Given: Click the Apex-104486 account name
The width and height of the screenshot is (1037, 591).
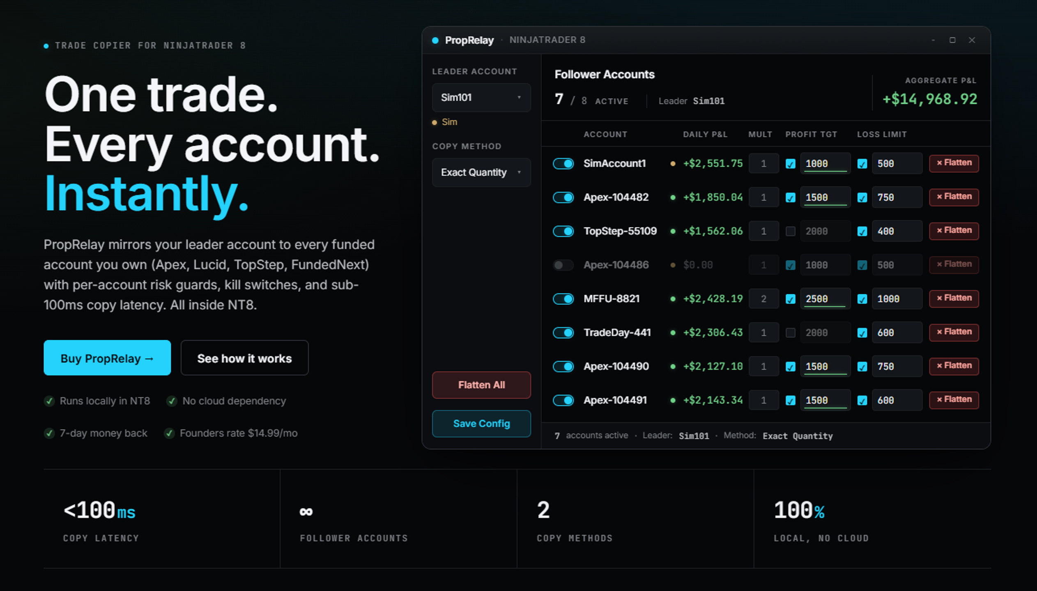Looking at the screenshot, I should 616,265.
